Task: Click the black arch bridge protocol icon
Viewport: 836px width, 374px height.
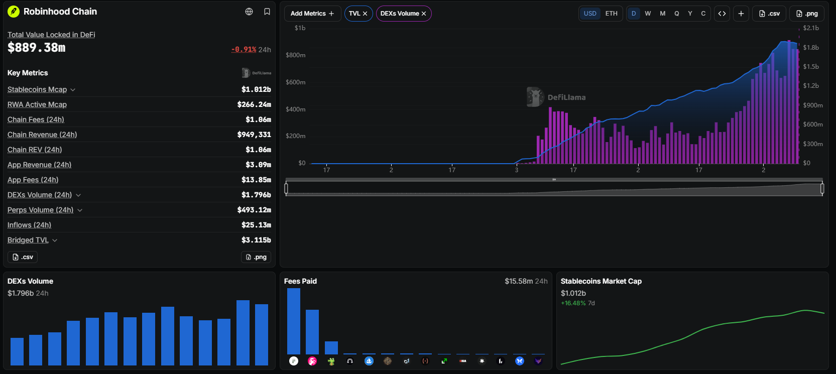Action: (x=350, y=361)
